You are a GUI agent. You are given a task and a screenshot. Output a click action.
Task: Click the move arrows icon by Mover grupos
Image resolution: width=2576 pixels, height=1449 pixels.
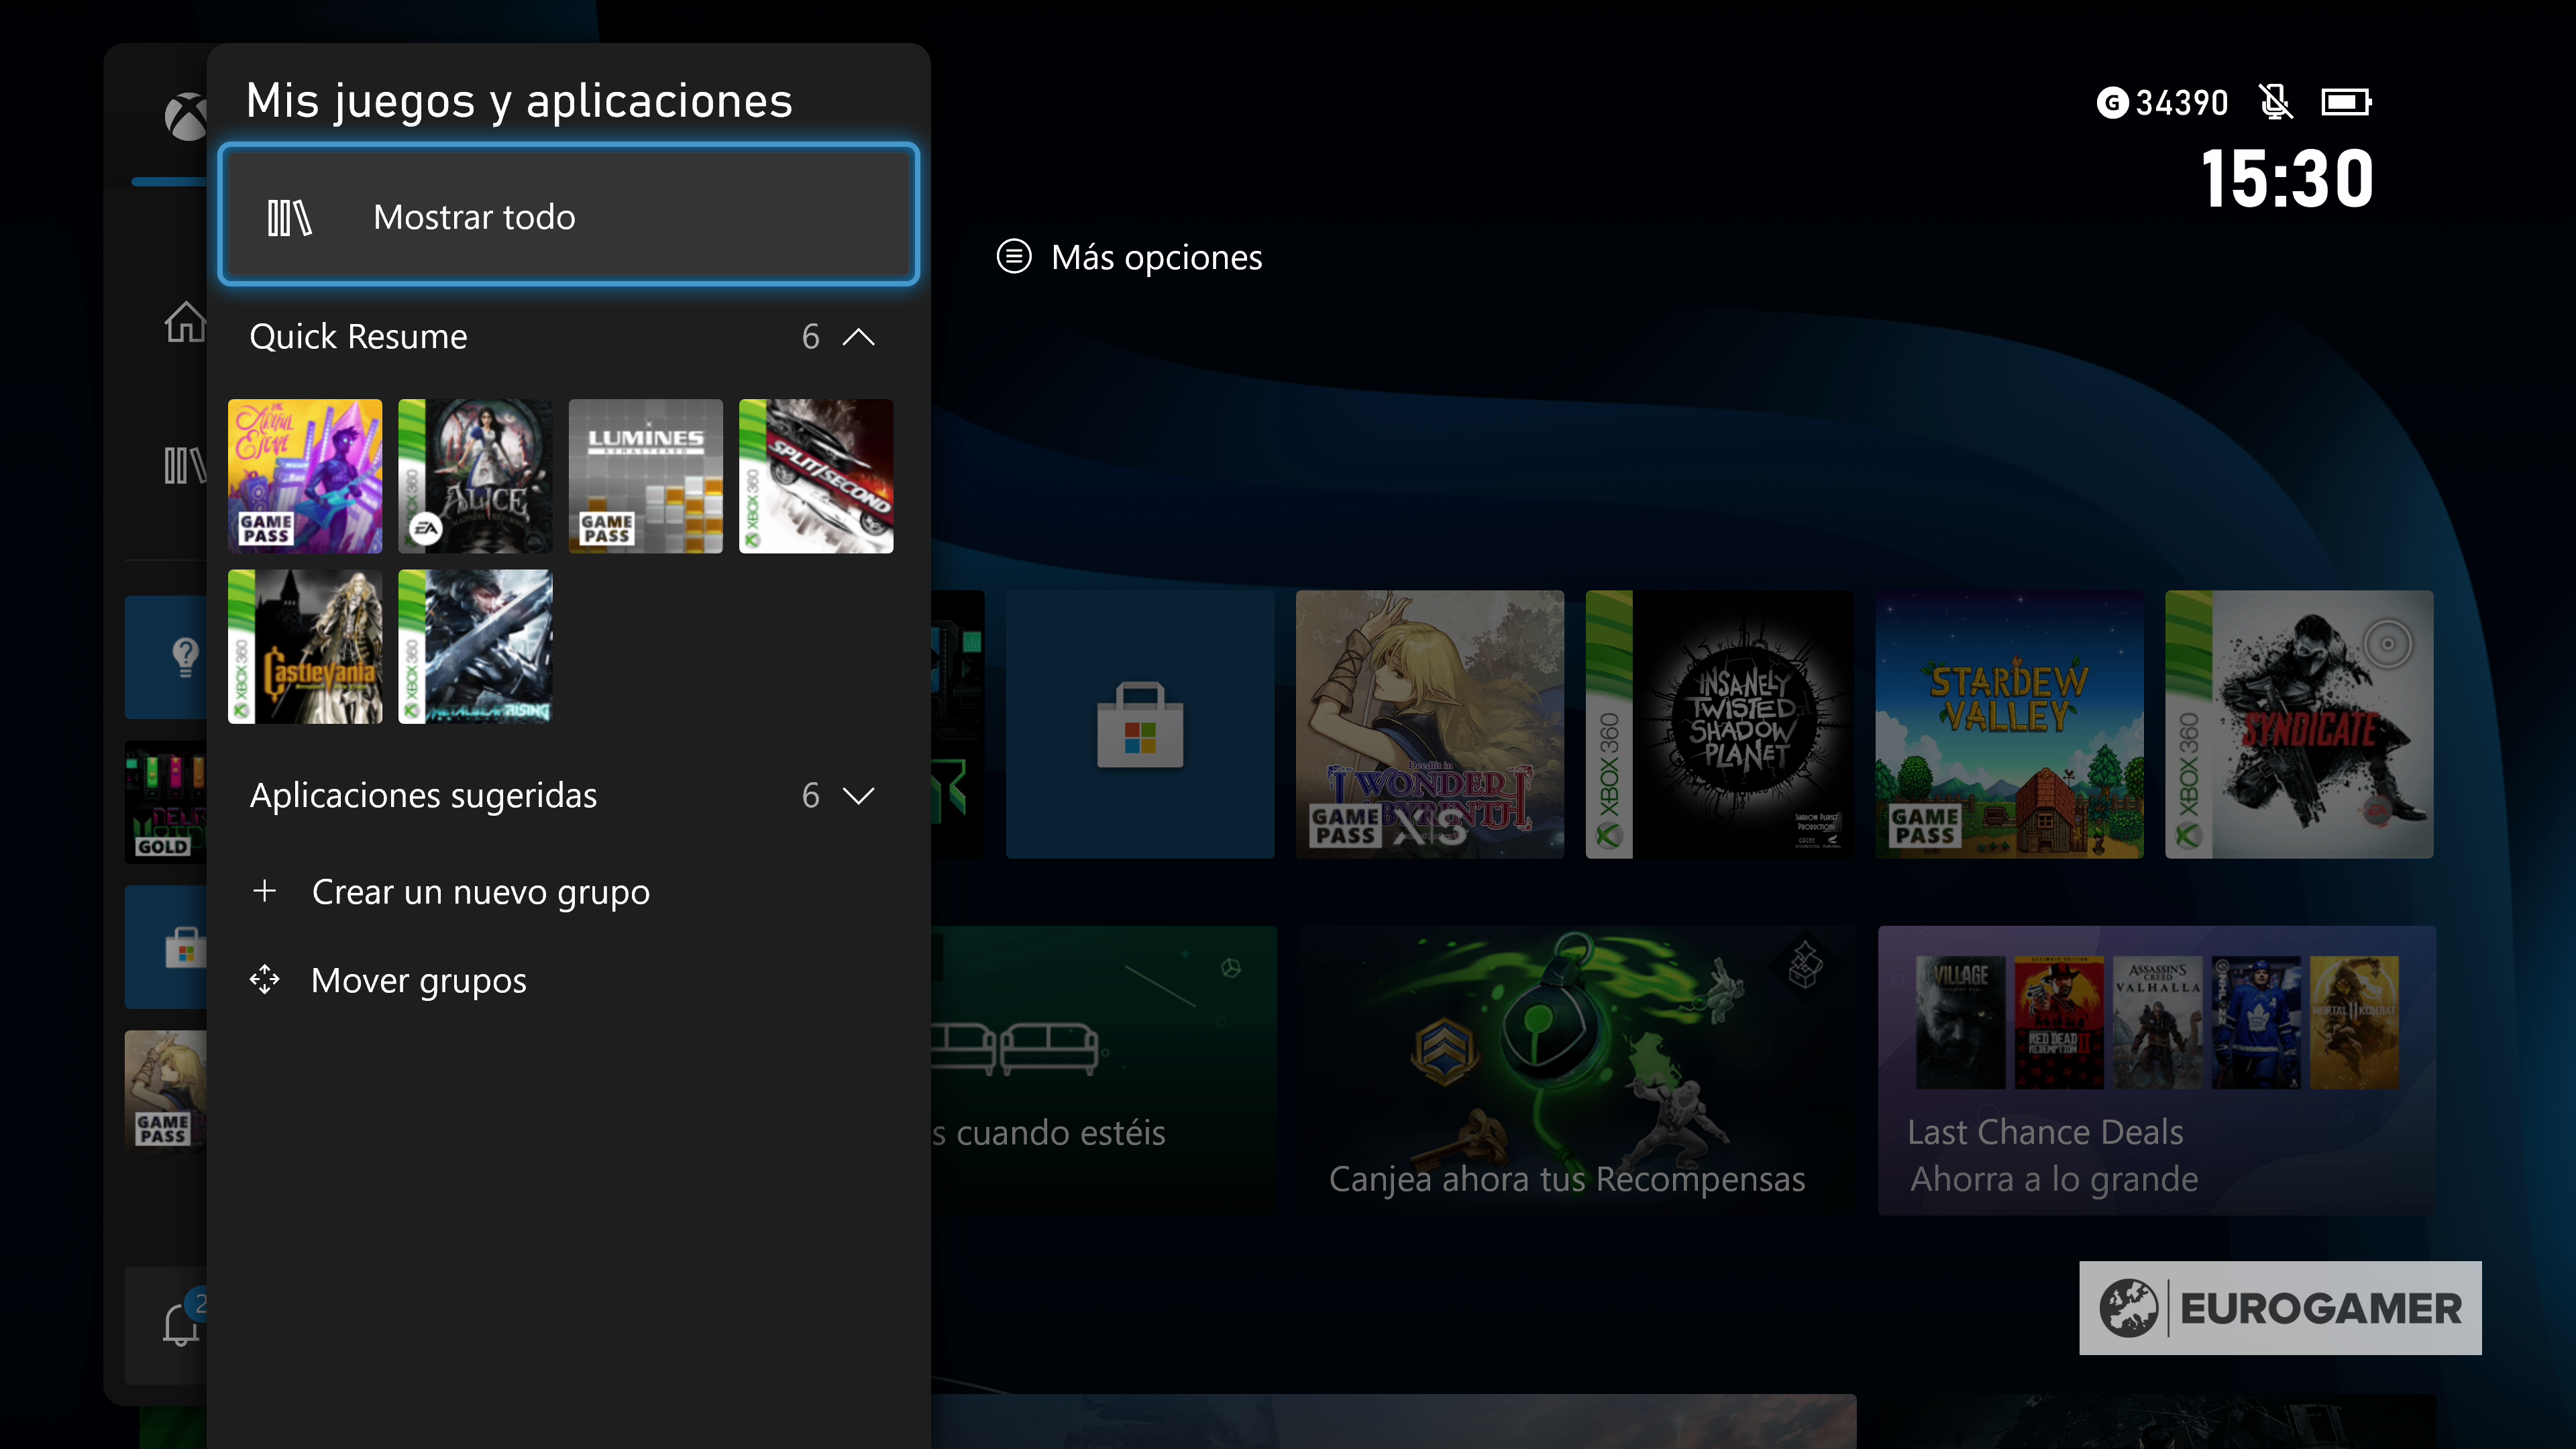point(265,979)
